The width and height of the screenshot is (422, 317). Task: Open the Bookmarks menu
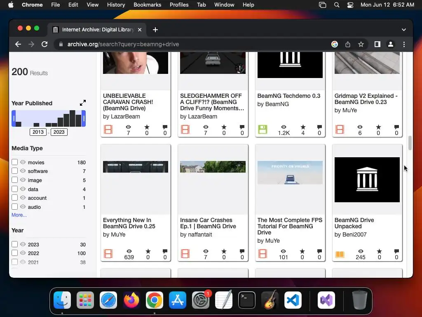[147, 5]
